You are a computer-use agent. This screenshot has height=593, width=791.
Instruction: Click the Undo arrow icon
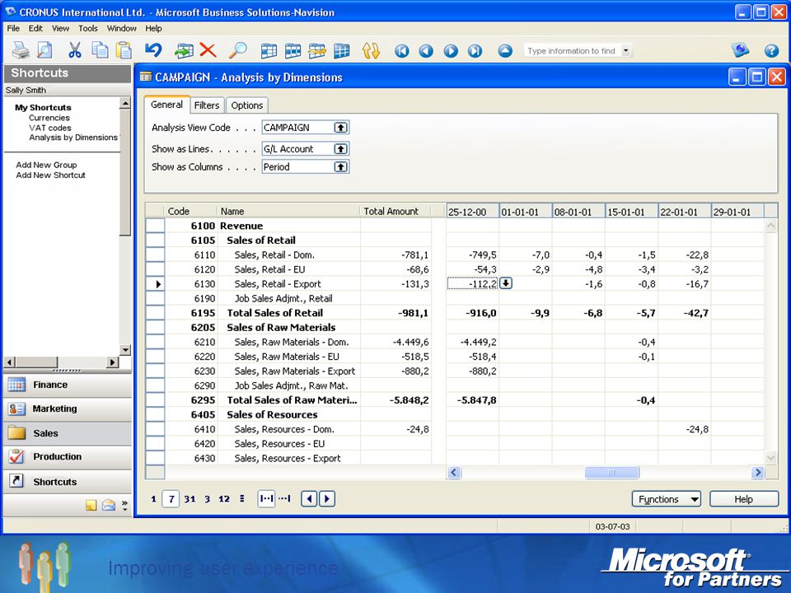point(153,50)
